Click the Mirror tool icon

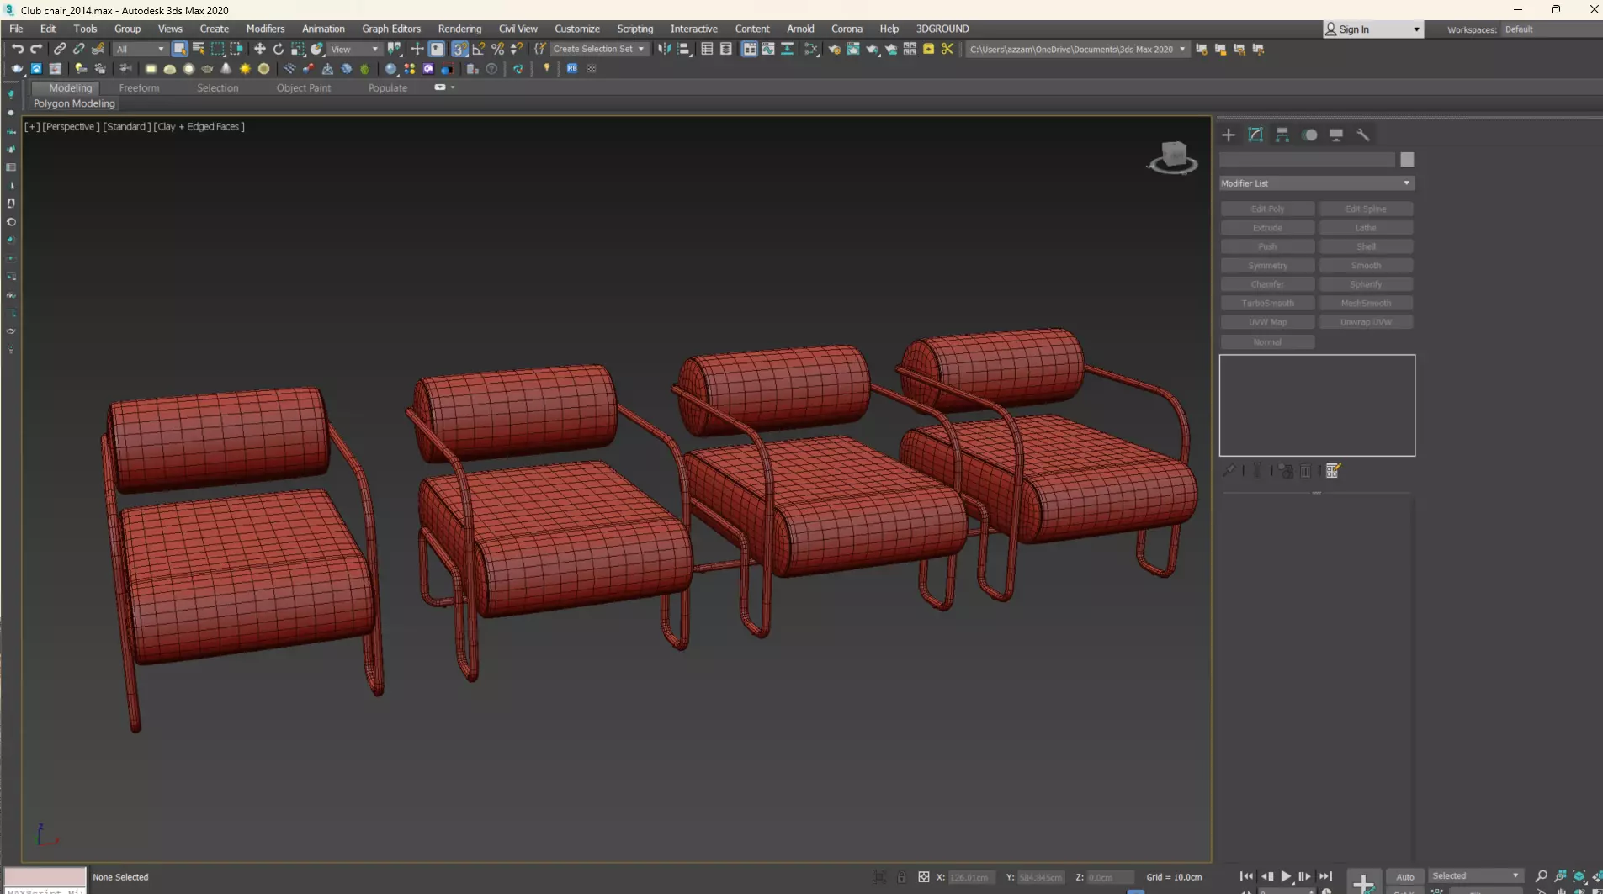click(x=665, y=49)
